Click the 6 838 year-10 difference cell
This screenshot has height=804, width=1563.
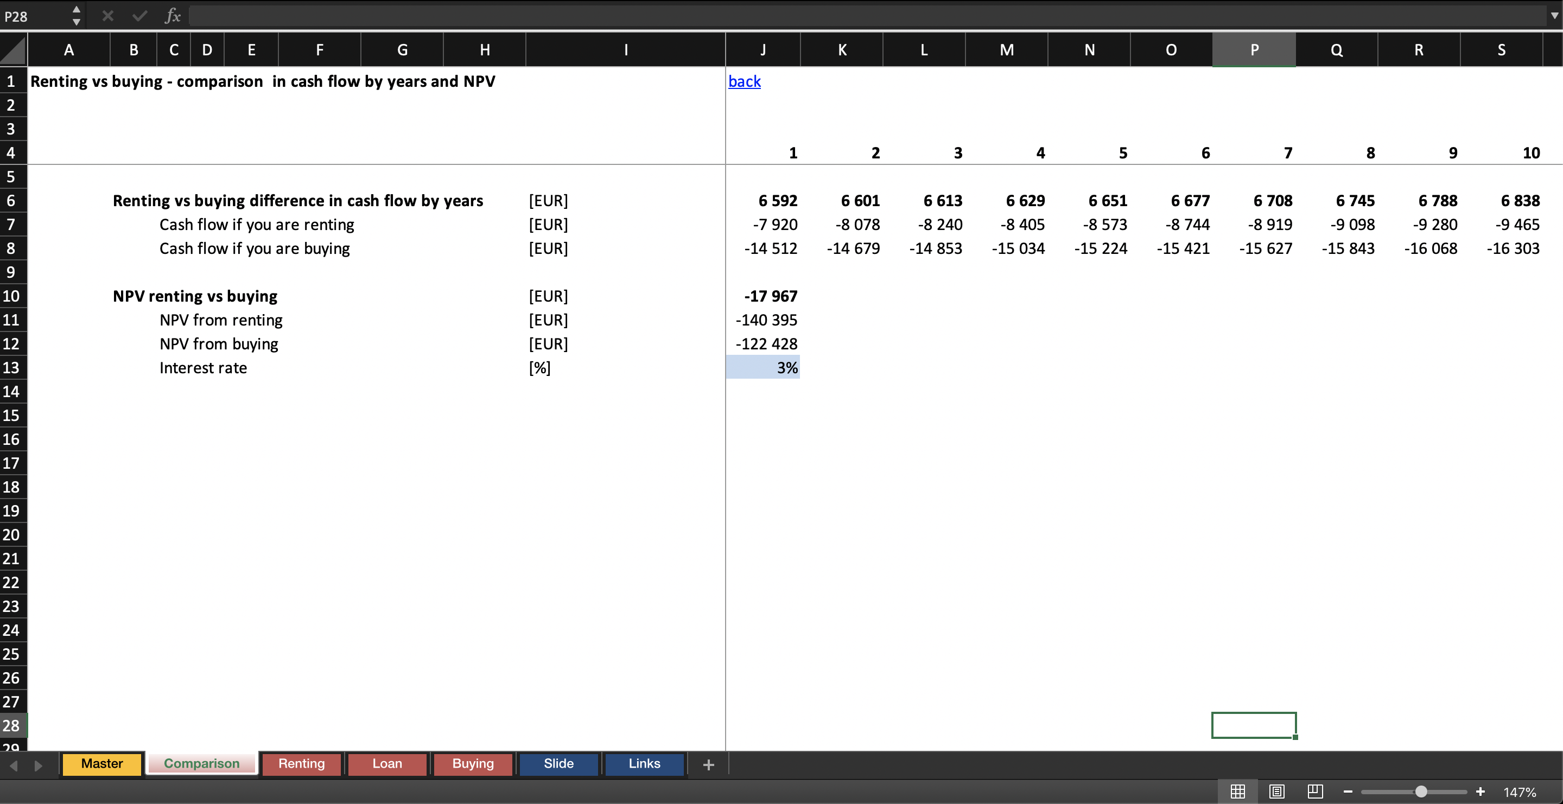1501,201
